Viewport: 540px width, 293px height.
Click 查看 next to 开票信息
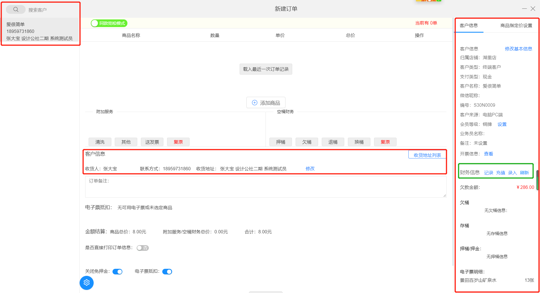(x=488, y=154)
